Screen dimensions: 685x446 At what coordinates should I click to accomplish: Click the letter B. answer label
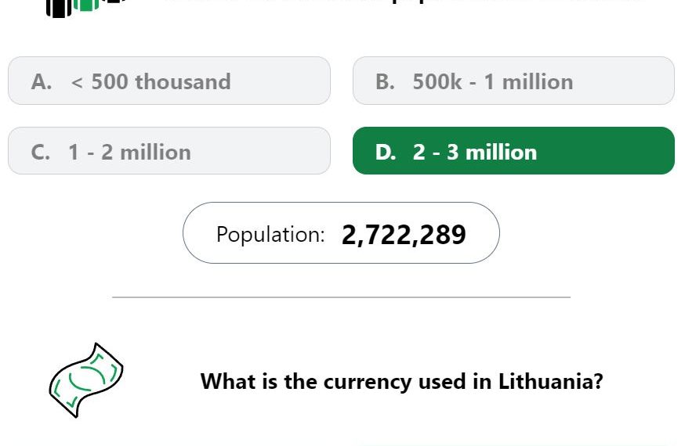[386, 81]
